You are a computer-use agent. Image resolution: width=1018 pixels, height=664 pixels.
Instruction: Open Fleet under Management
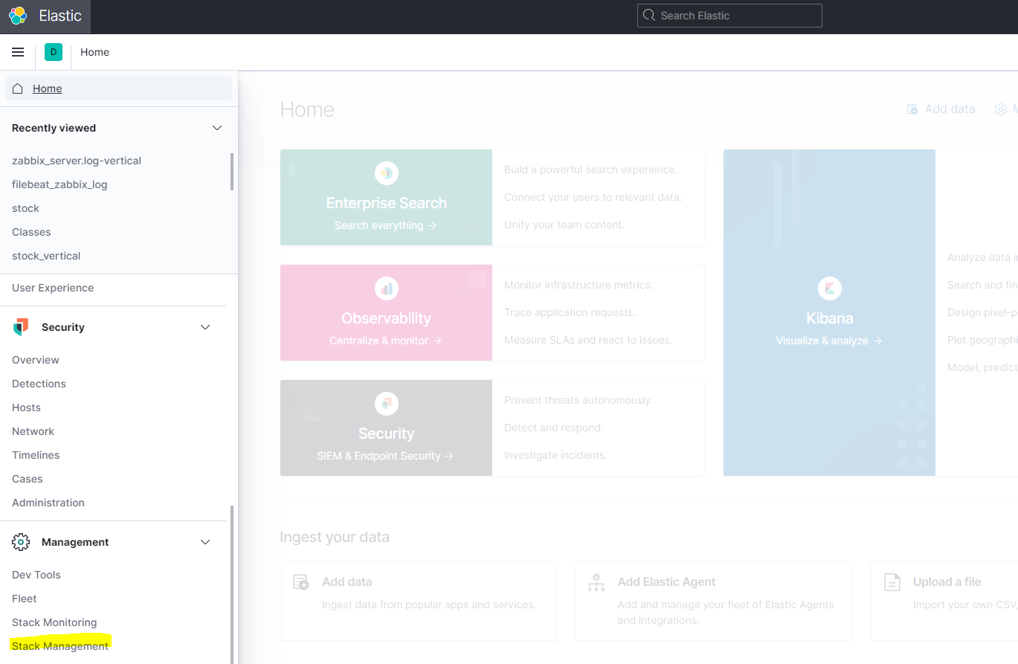tap(25, 599)
